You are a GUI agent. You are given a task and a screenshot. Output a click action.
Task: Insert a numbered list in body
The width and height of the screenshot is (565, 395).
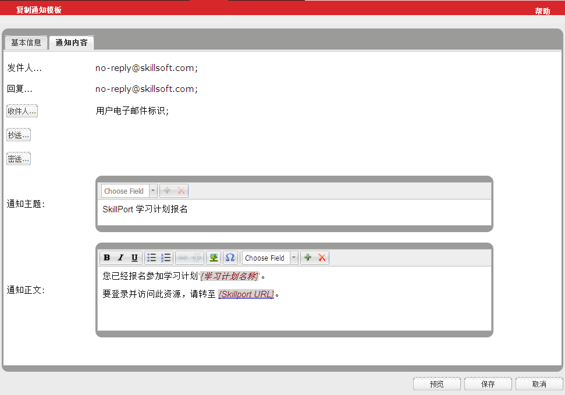pyautogui.click(x=166, y=258)
